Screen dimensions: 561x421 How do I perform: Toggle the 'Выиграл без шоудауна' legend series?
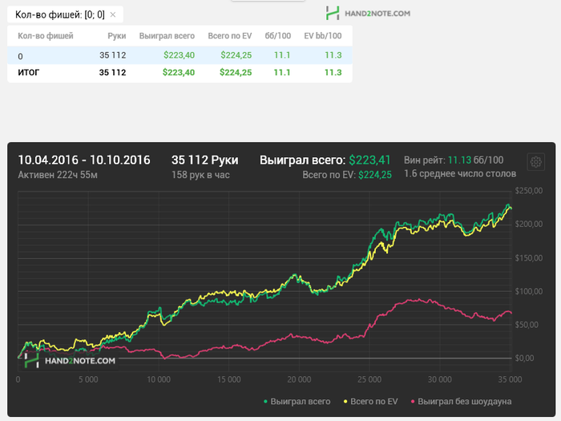tap(461, 401)
